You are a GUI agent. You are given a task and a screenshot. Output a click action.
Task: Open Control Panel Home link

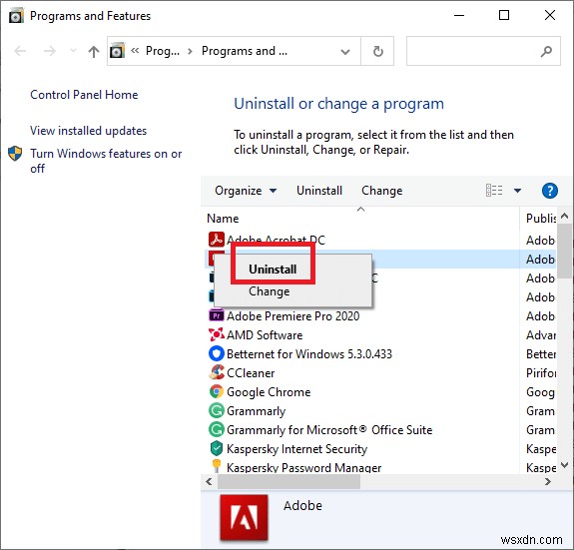(84, 95)
